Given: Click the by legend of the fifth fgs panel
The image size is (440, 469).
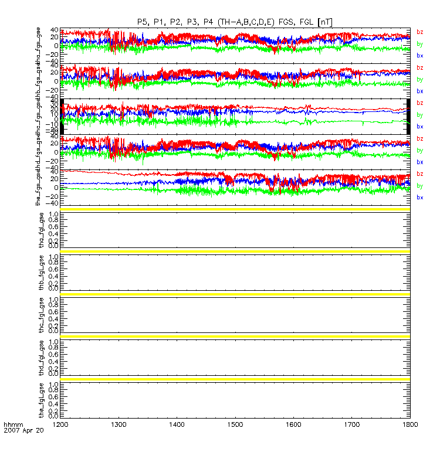Looking at the screenshot, I should click(x=420, y=186).
